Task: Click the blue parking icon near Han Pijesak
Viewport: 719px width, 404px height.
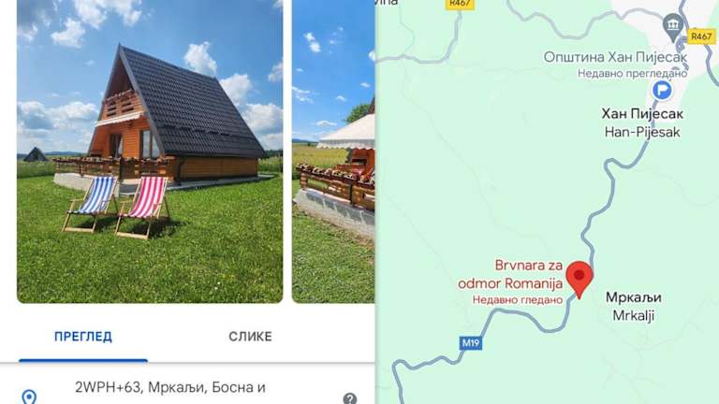Action: 662,90
